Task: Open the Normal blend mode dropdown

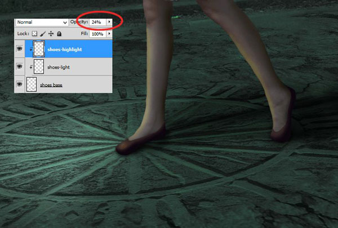Action: [x=42, y=22]
